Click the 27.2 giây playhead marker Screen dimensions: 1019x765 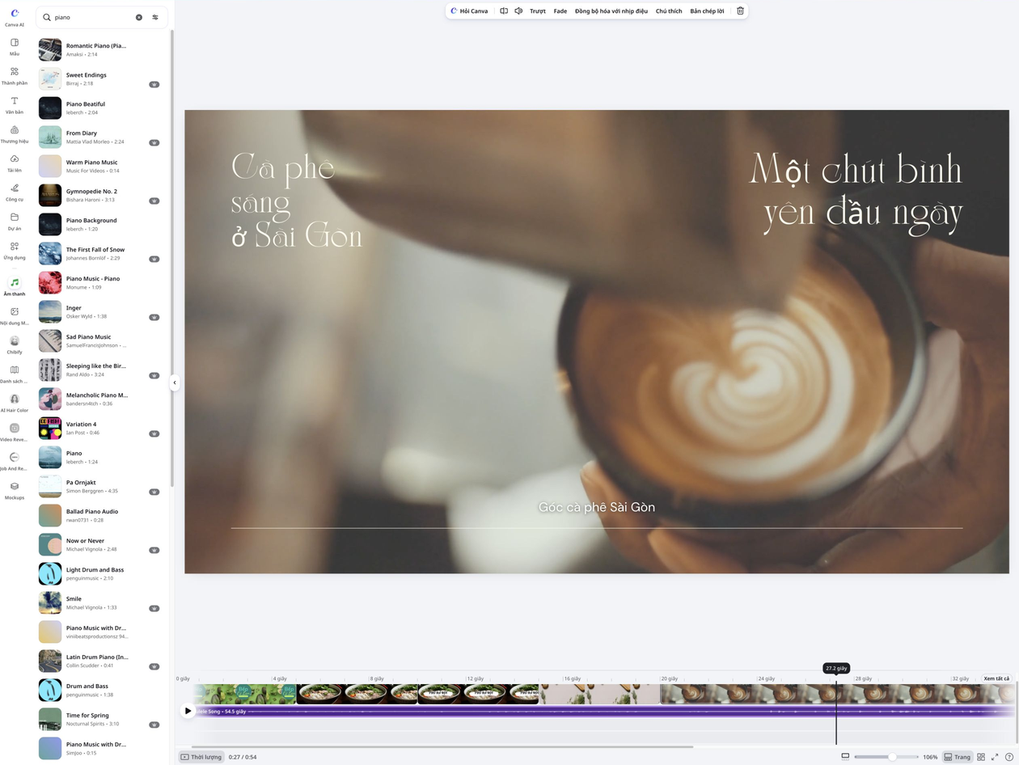[x=835, y=668]
